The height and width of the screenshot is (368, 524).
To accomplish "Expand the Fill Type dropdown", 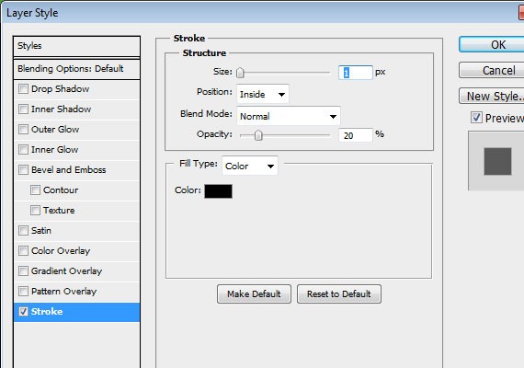I will point(250,166).
